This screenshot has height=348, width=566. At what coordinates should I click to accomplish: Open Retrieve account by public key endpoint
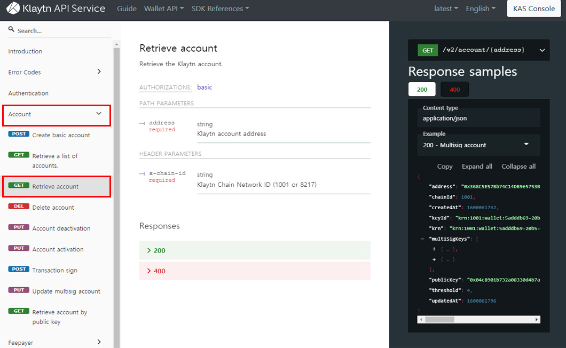point(60,317)
